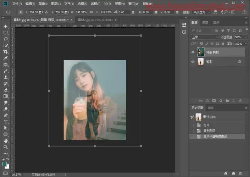Select the 总体不透明度更改 history state
250x177 pixels.
tap(217, 136)
